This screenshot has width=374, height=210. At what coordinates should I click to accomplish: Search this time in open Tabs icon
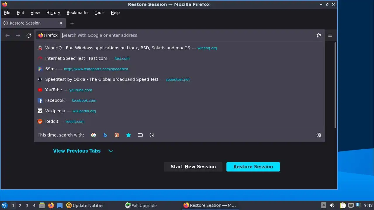point(140,135)
